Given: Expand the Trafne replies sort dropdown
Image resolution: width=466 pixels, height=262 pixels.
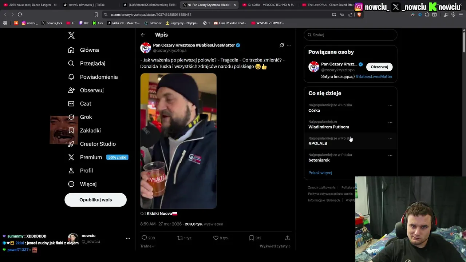Looking at the screenshot, I should coord(147,246).
